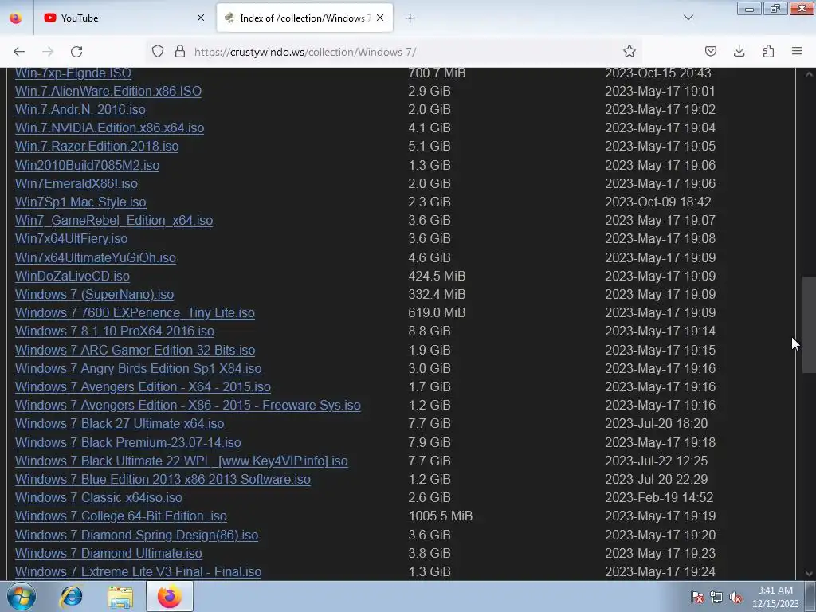Image resolution: width=816 pixels, height=612 pixels.
Task: Click the Firefox taskbar button
Action: click(170, 596)
